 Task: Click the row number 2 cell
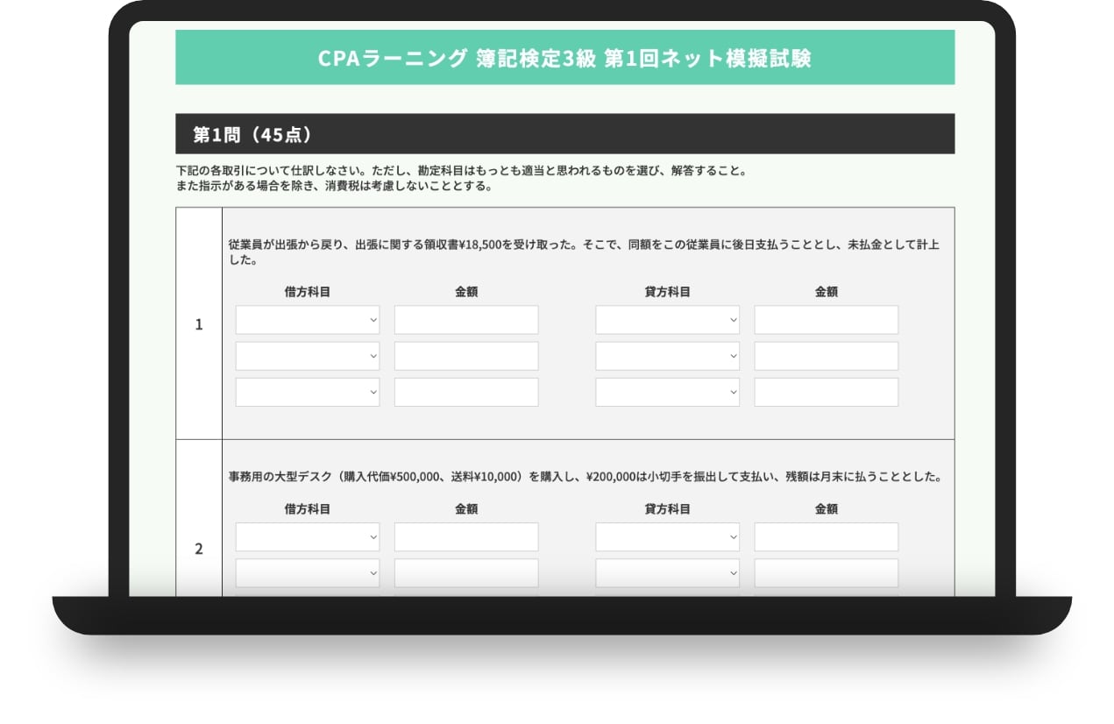pyautogui.click(x=198, y=548)
